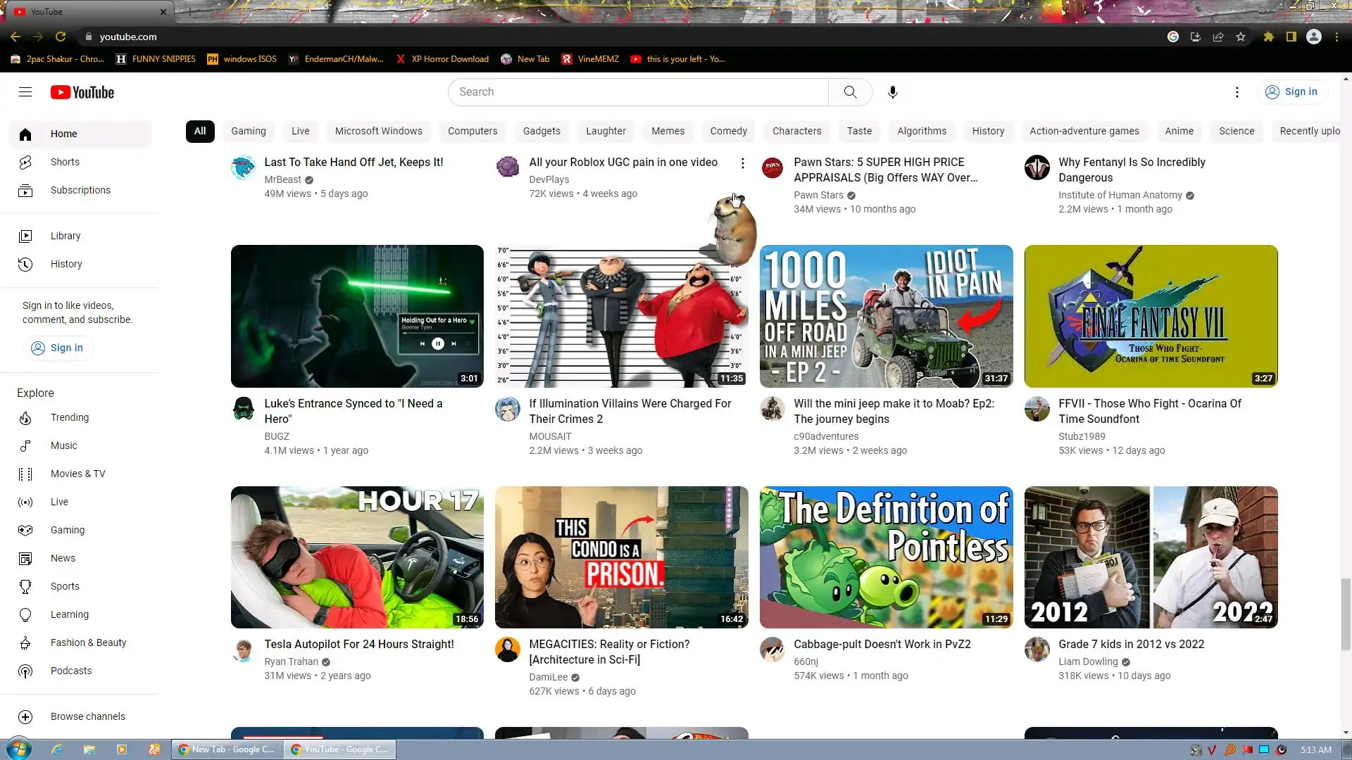This screenshot has width=1352, height=760.
Task: Open YouTube settings three-dot menu
Action: tap(1237, 92)
